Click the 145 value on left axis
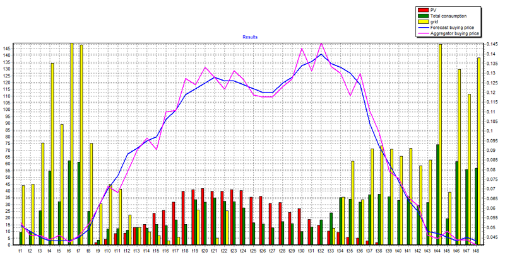505x267 pixels. [x=6, y=48]
